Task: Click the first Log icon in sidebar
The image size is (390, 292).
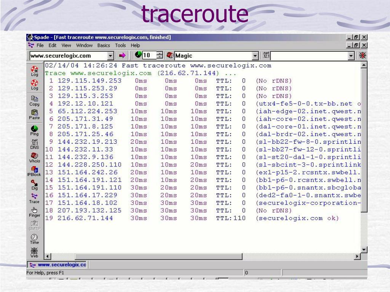Action: pos(34,71)
